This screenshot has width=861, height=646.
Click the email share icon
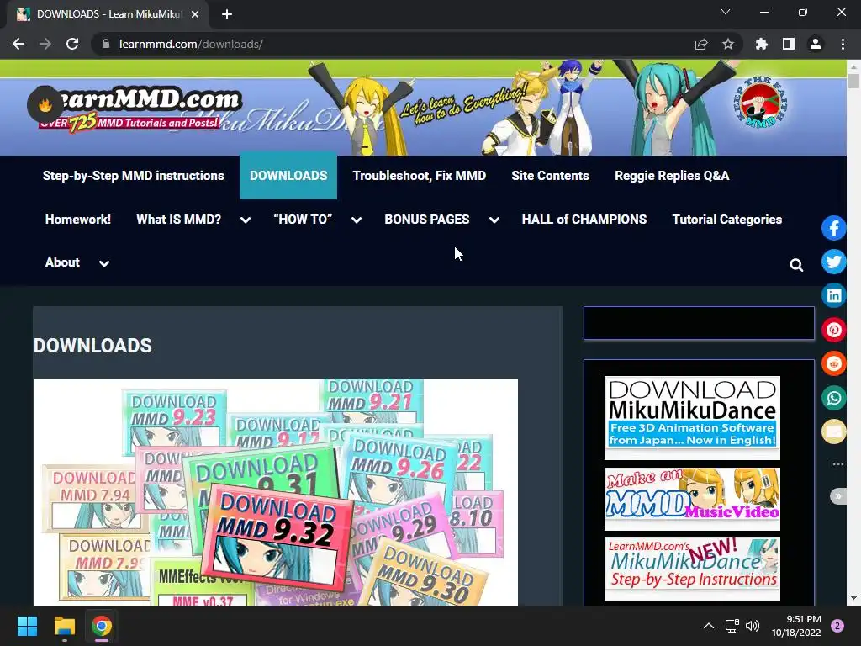[x=833, y=432]
